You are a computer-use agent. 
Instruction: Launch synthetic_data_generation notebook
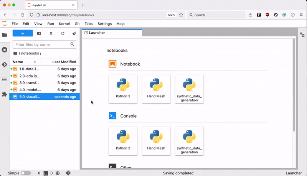coord(189,89)
